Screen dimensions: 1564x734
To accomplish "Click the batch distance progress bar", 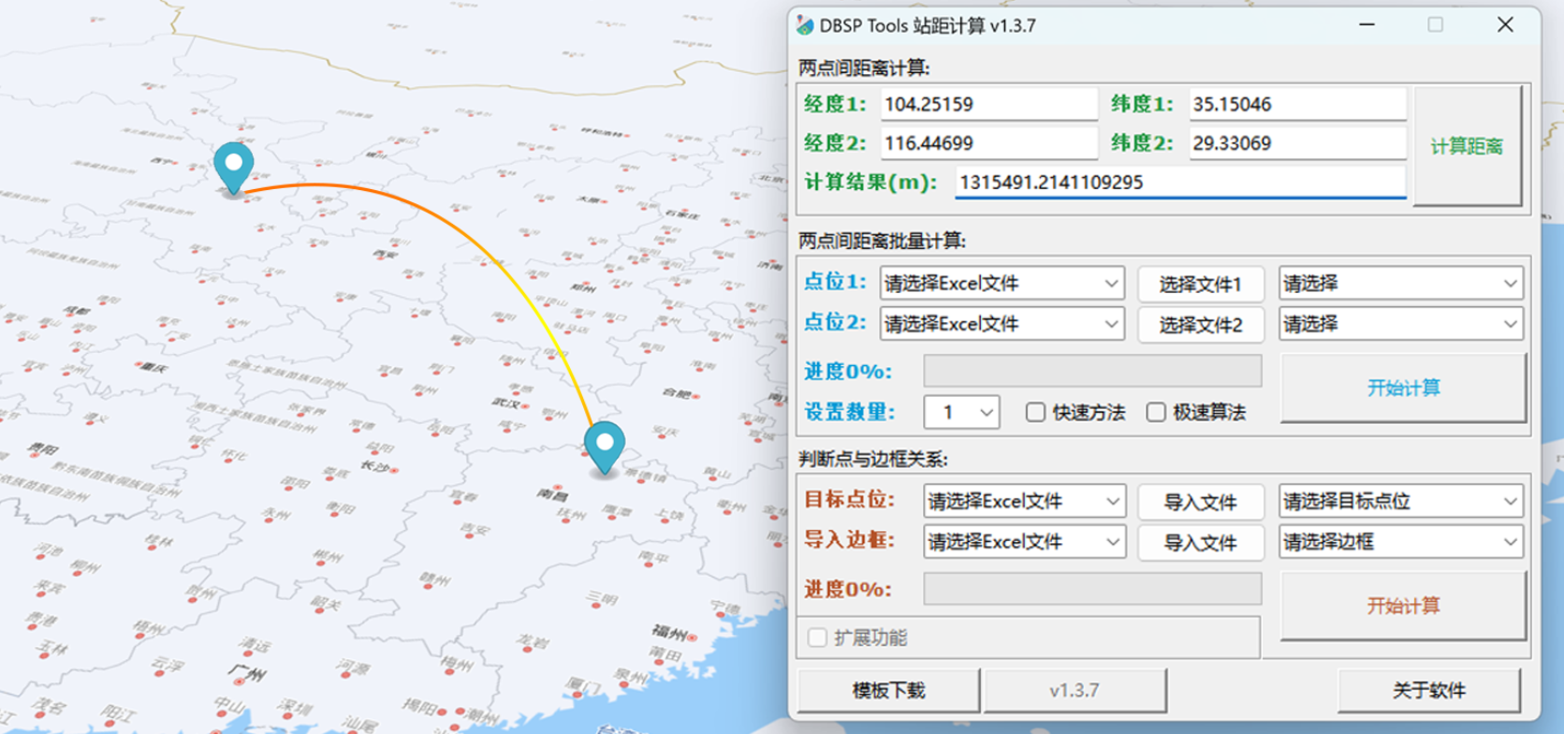I will 1092,371.
